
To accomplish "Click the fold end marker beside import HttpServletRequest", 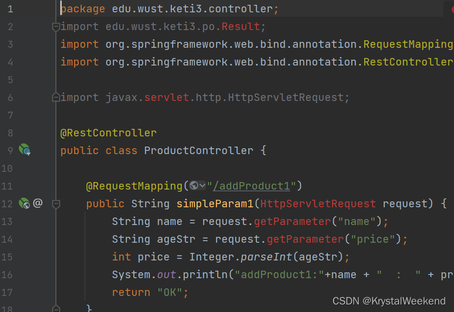I will 56,97.
